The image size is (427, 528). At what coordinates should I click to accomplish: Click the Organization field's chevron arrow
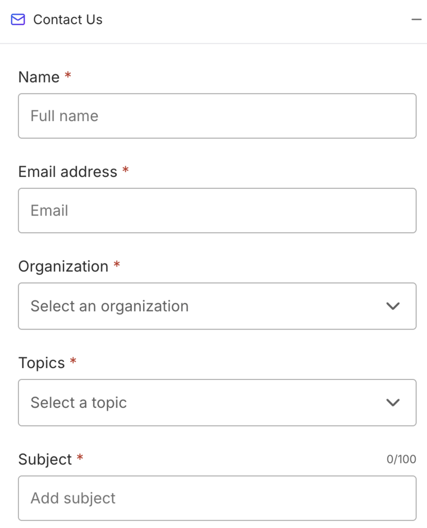pos(393,306)
